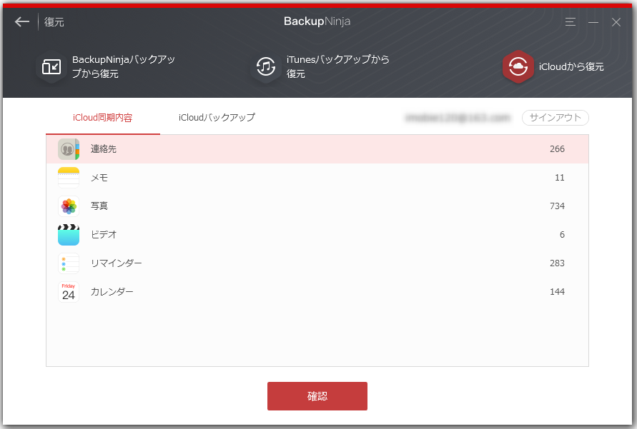Screen dimensions: 637x429
Task: Click the 連絡先 contacts icon
Action: click(69, 148)
